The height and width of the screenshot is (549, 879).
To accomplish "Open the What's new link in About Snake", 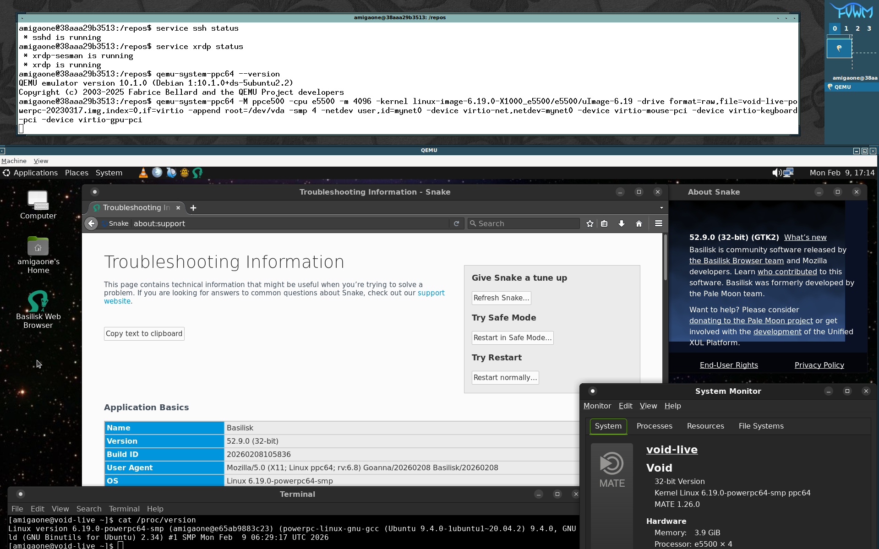I will [805, 237].
